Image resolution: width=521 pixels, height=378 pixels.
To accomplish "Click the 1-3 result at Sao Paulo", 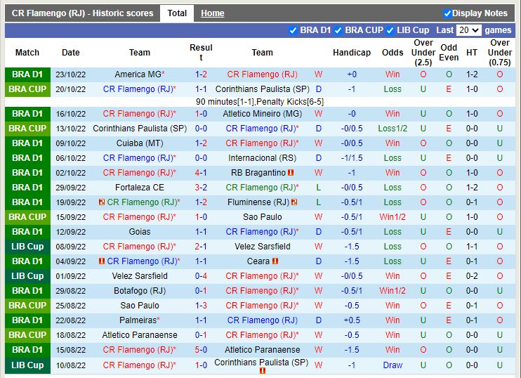I will pyautogui.click(x=201, y=306).
